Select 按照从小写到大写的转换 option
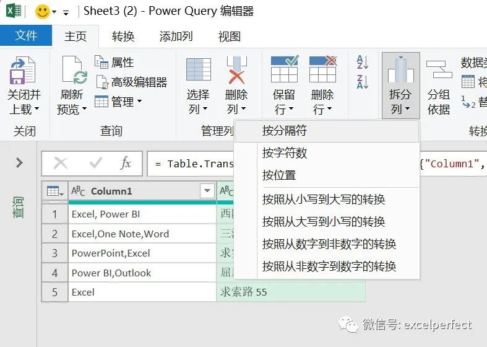 [327, 200]
